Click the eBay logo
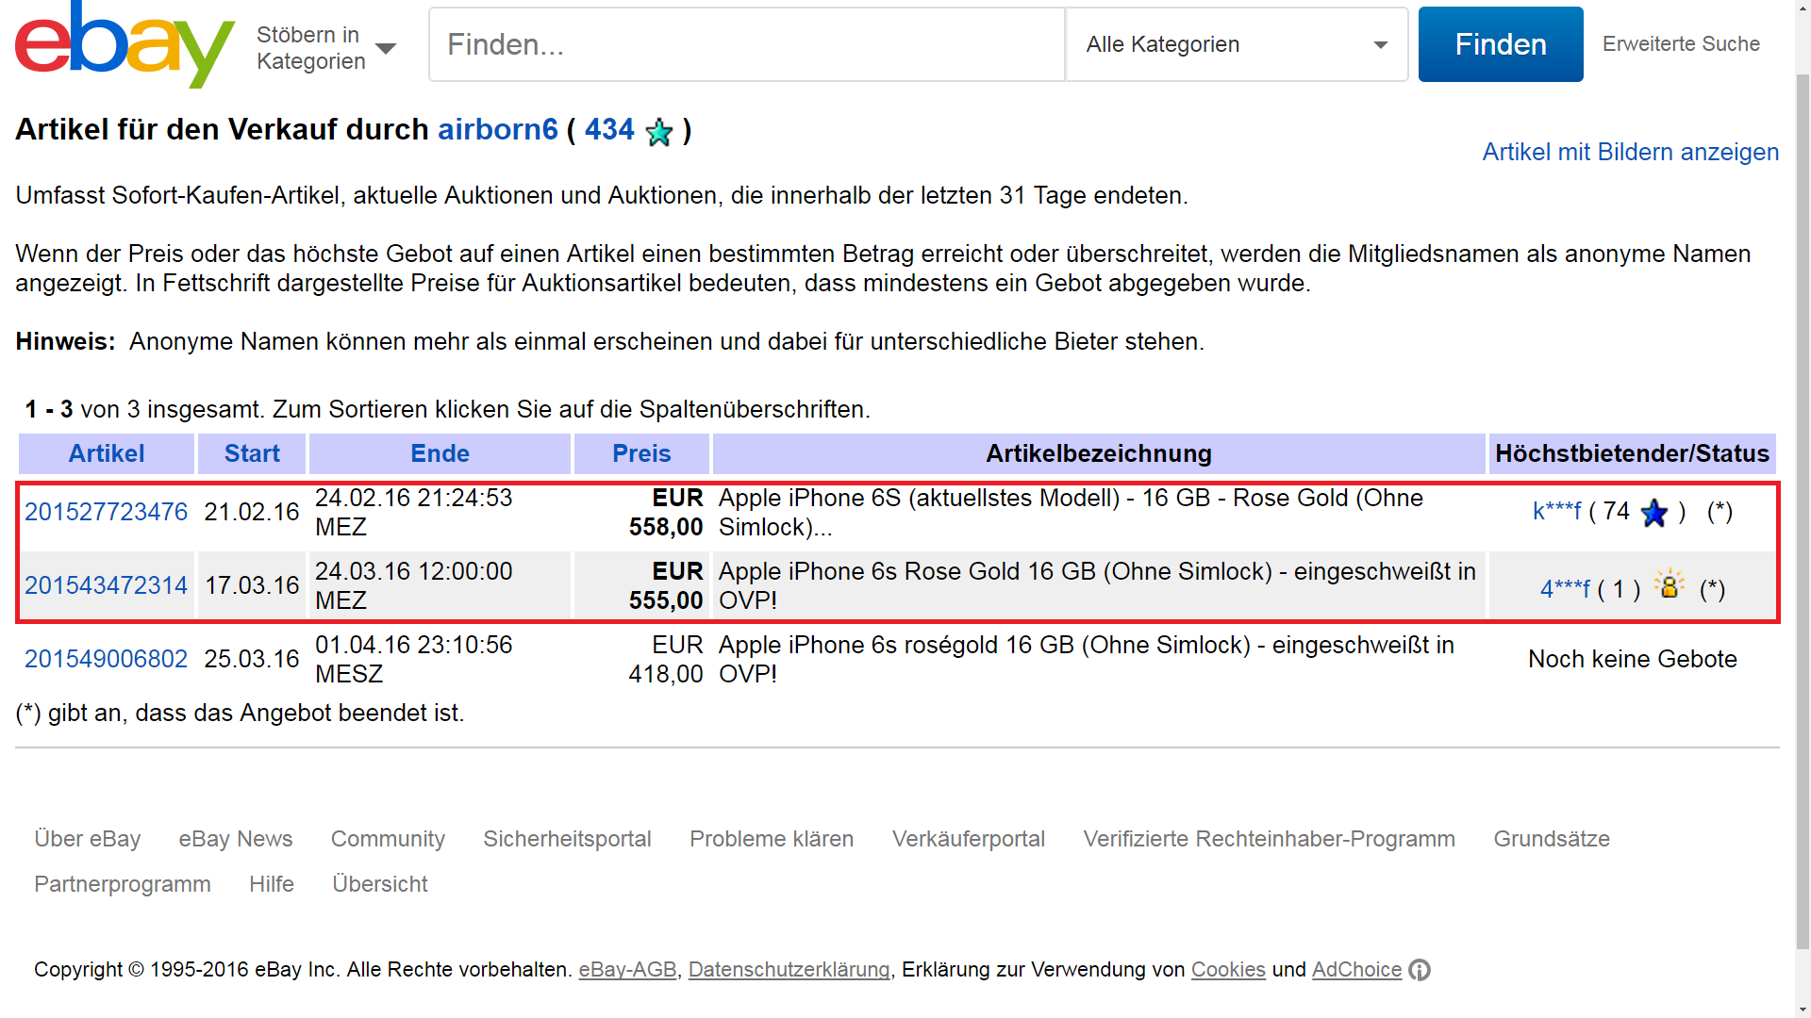1811x1018 pixels. coord(125,44)
